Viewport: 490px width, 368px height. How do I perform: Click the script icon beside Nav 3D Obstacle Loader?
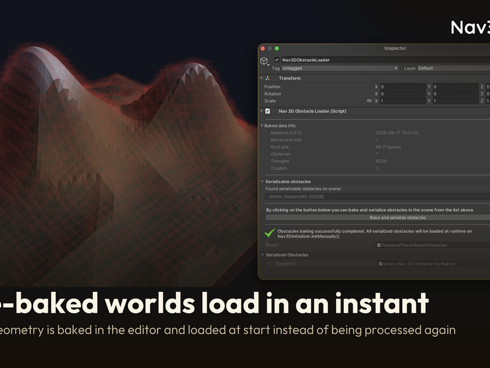pyautogui.click(x=268, y=111)
